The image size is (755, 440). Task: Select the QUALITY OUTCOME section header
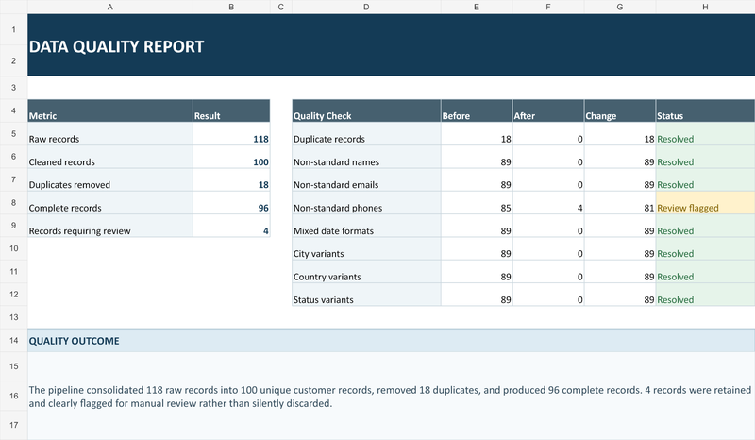(391, 341)
